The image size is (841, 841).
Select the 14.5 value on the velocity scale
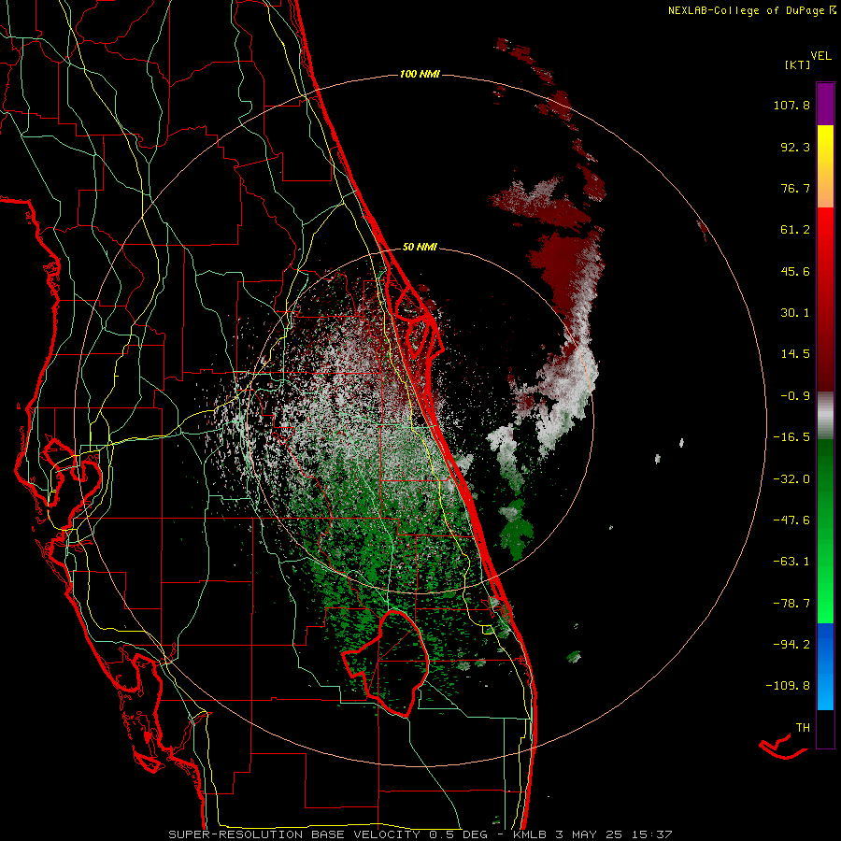pyautogui.click(x=795, y=354)
